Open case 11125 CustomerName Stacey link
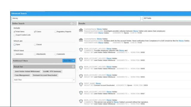The height and width of the screenshot is (107, 191). click(99, 39)
